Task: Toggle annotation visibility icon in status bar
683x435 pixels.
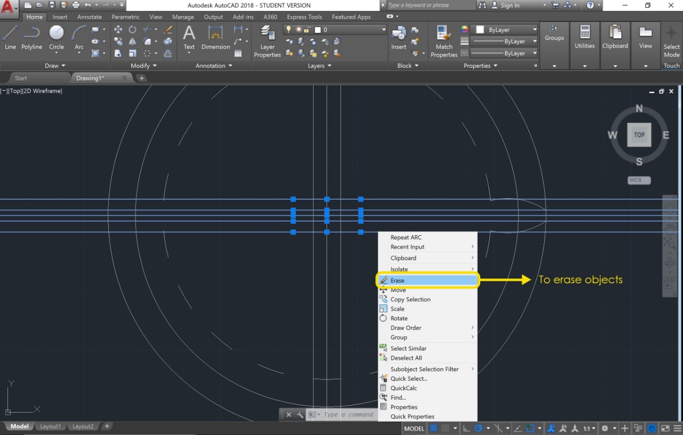Action: coord(551,428)
